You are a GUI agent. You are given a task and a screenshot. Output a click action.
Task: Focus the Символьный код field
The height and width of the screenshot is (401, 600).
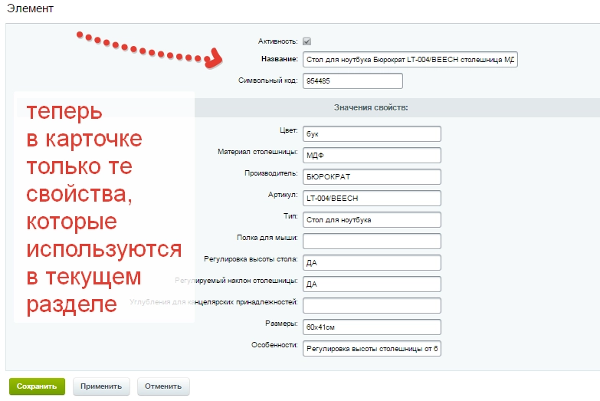(352, 81)
